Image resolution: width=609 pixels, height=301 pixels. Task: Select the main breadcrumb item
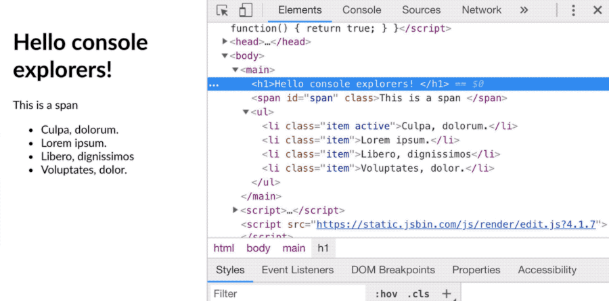coord(294,248)
